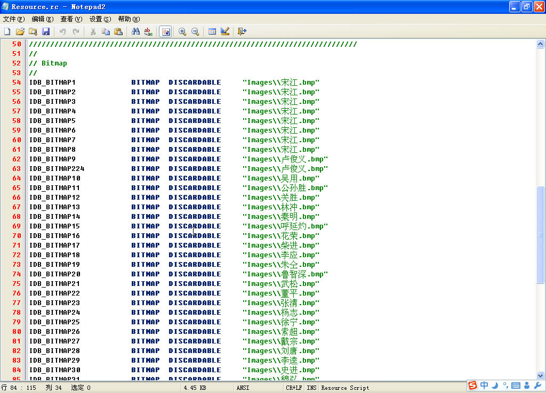Click the Copy toolbar icon
Viewport: 546px width, 393px height.
pyautogui.click(x=106, y=32)
